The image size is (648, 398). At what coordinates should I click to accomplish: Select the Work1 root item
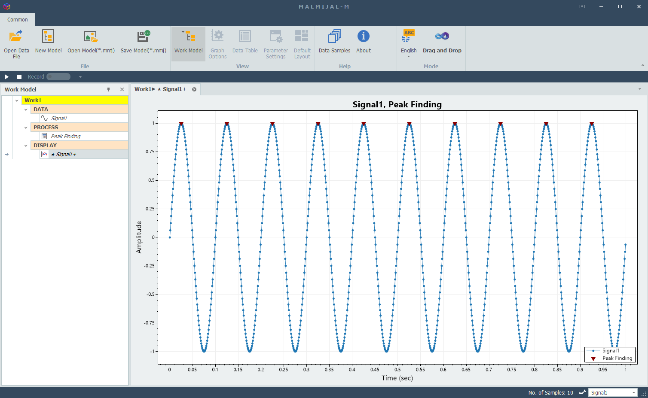(x=75, y=100)
